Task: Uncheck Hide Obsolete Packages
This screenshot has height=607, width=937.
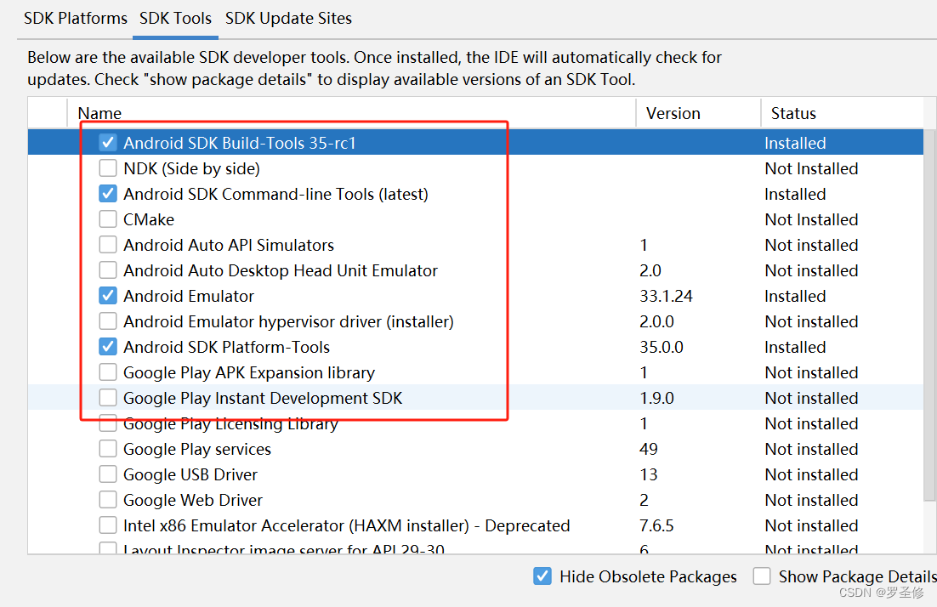Action: pos(542,576)
